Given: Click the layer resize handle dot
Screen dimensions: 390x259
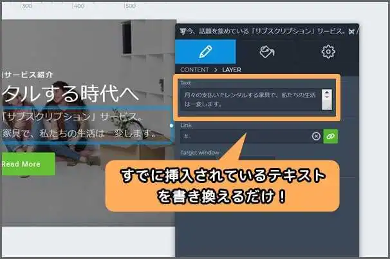Looking at the screenshot, I should tap(171, 126).
